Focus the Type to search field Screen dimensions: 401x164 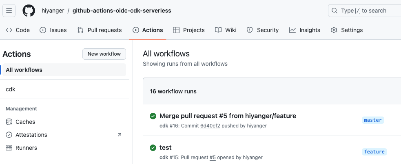tap(364, 11)
